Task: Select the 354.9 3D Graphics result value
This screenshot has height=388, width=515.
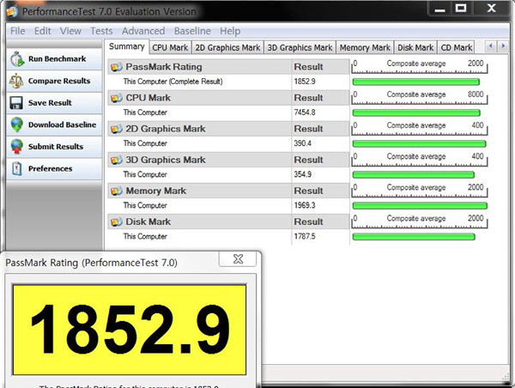Action: (302, 174)
